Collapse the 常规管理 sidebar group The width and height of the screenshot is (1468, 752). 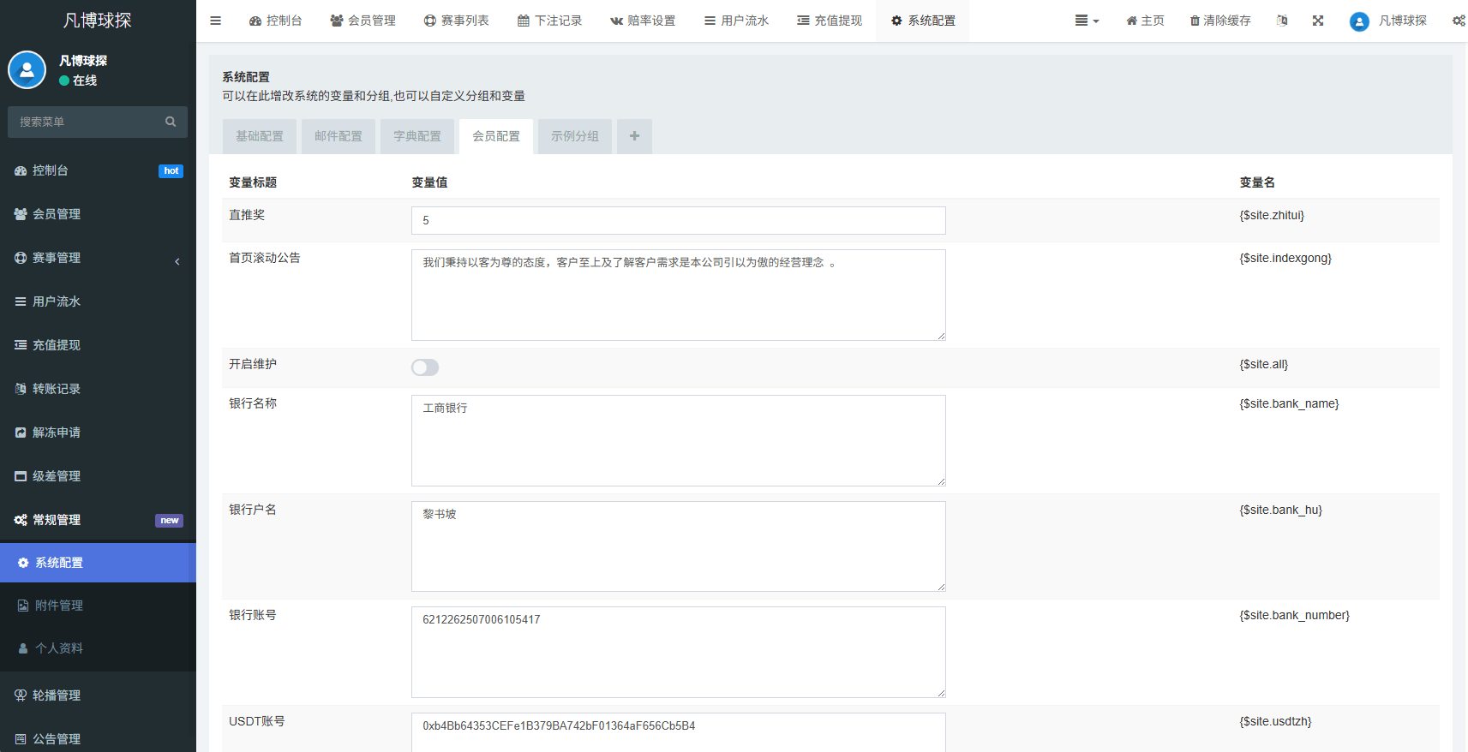coord(98,520)
